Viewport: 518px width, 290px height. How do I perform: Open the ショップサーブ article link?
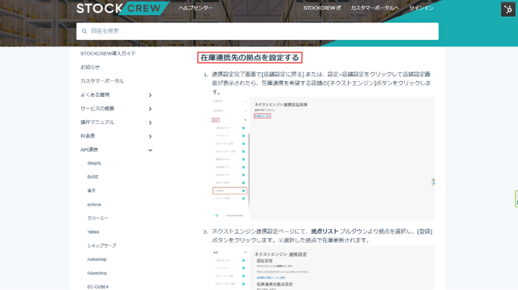pos(102,246)
